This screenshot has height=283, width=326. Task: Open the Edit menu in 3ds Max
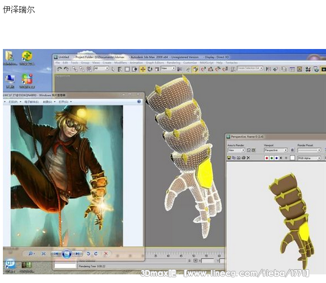click(65, 63)
